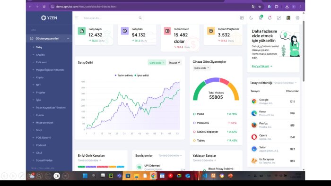The height and width of the screenshot is (186, 331).
Task: Click the orange gauge segment
Action: [234, 91]
